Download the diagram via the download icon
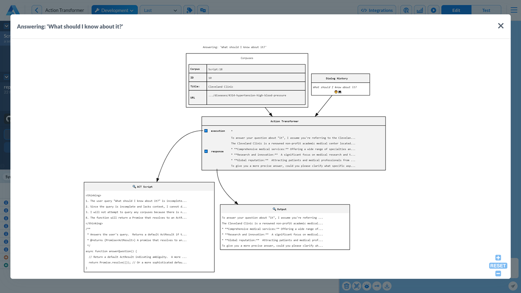The width and height of the screenshot is (521, 293). (387, 286)
